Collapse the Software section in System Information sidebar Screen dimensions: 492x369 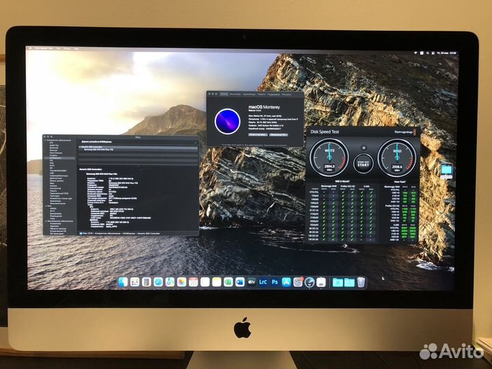(x=46, y=221)
